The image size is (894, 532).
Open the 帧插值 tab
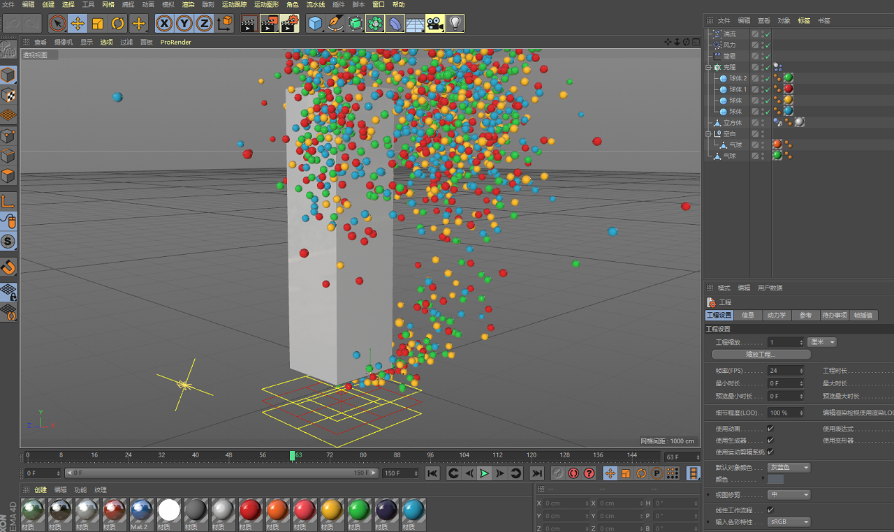point(863,316)
